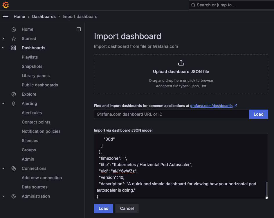
Task: Open Notification policies page
Action: coord(41,131)
